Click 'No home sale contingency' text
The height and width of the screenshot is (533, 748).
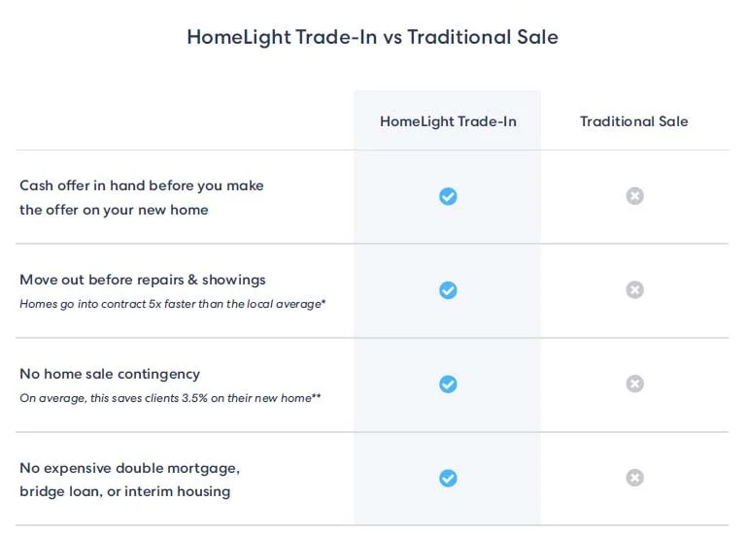(110, 374)
